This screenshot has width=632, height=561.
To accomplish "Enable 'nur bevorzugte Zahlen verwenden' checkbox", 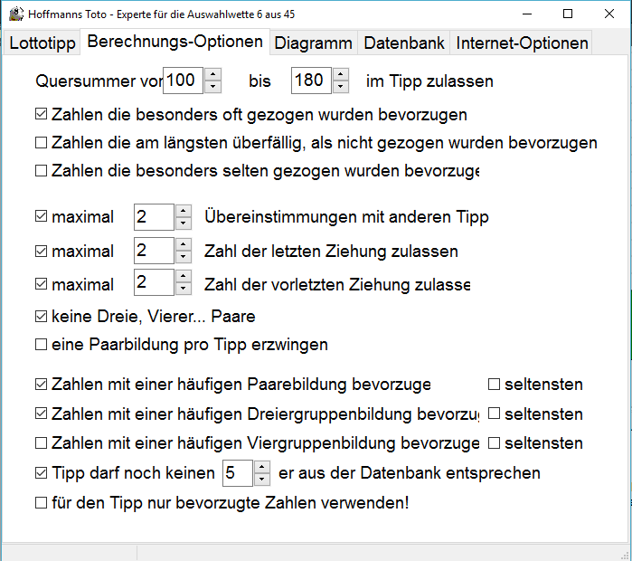I will click(x=41, y=501).
